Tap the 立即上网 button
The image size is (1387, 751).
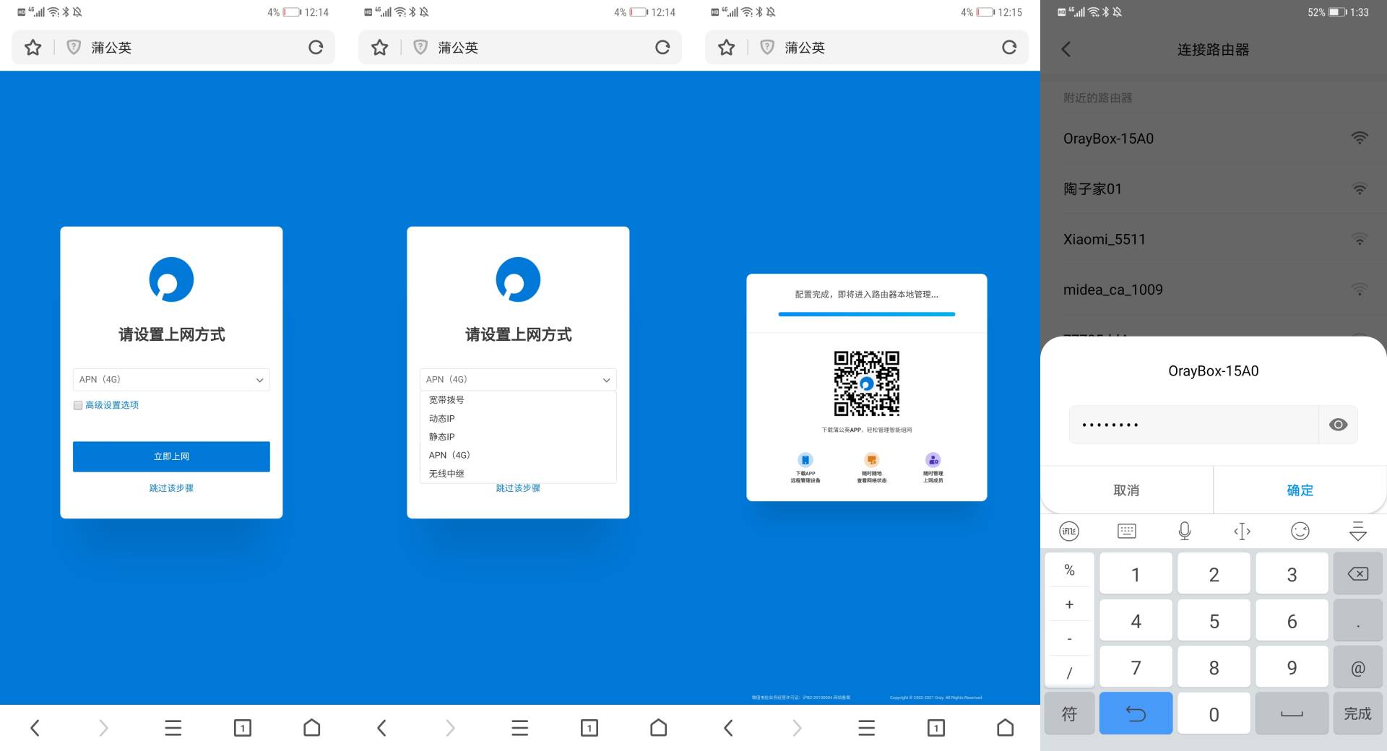coord(170,456)
